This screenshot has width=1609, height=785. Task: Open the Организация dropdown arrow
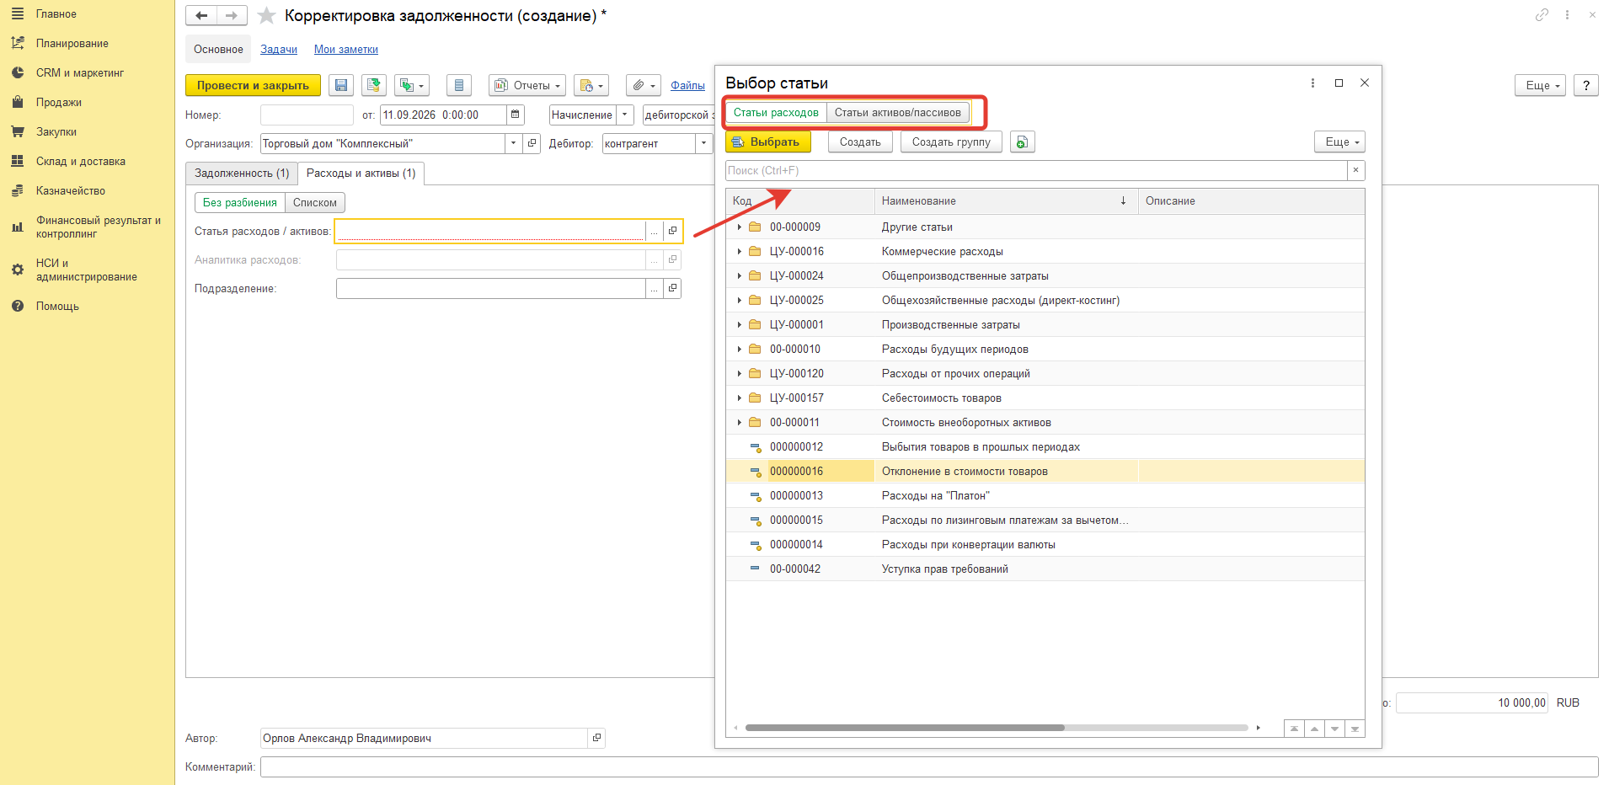point(513,143)
